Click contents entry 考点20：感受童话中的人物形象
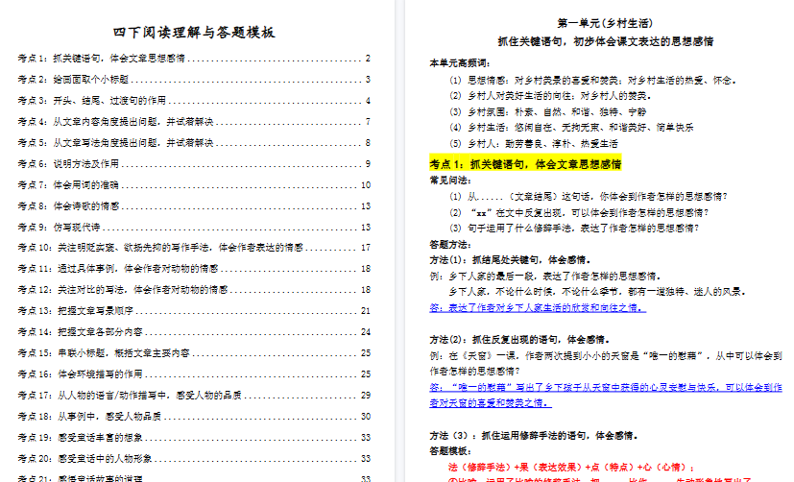Screen dimensions: 794x482 [x=194, y=458]
